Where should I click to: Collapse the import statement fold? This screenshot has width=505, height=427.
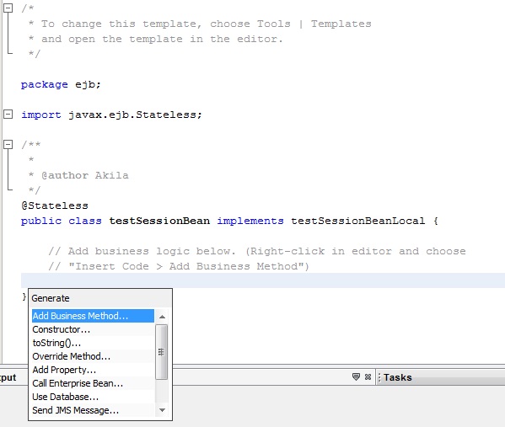coord(8,115)
